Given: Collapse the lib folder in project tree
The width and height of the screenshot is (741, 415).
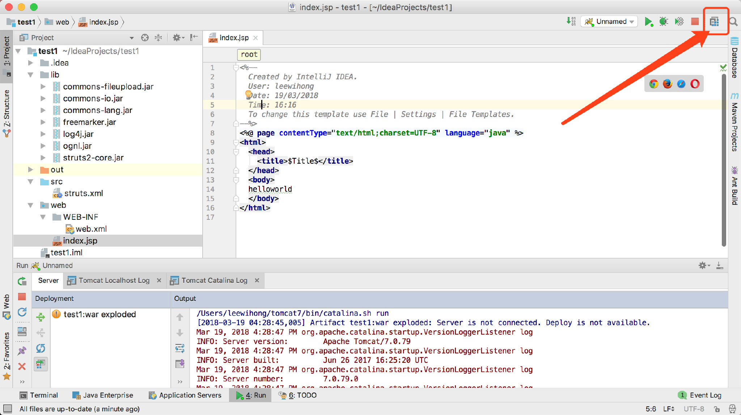Looking at the screenshot, I should (31, 75).
